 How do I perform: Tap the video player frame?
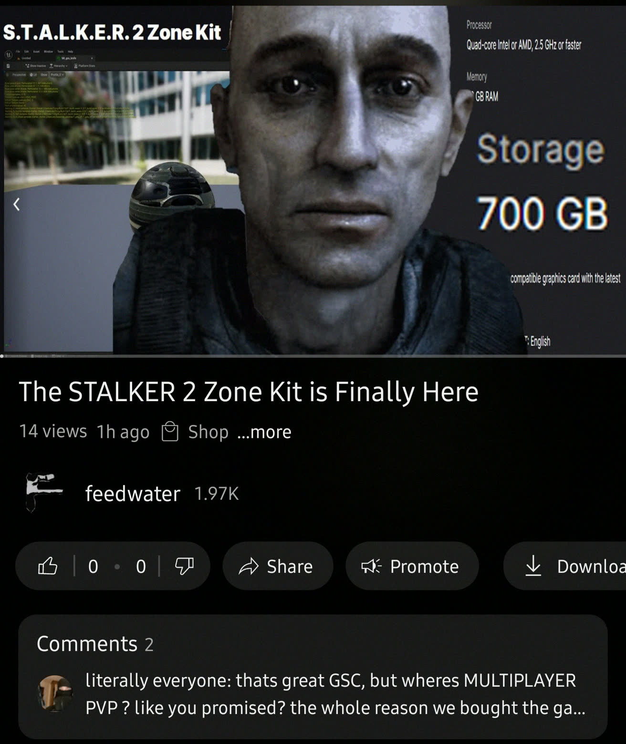(313, 180)
